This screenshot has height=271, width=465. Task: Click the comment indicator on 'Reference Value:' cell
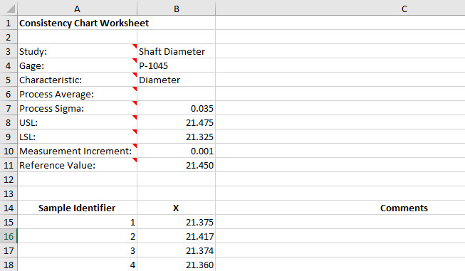tap(135, 159)
